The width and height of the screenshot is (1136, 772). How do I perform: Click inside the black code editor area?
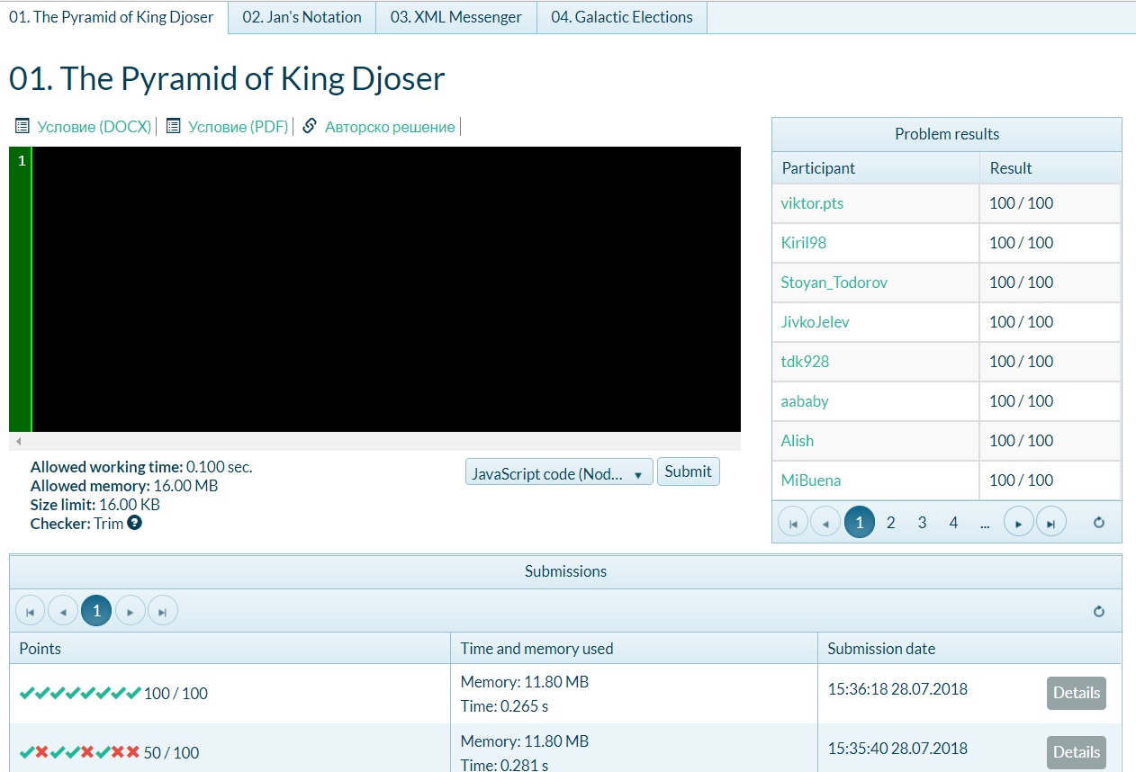(x=386, y=289)
